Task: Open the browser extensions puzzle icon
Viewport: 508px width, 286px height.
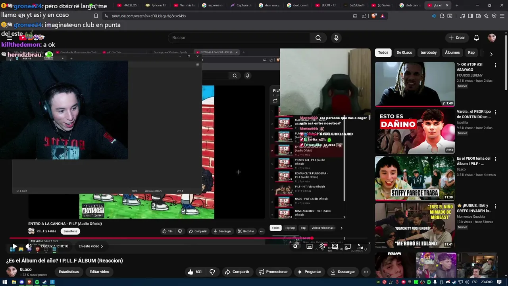Action: 442,16
